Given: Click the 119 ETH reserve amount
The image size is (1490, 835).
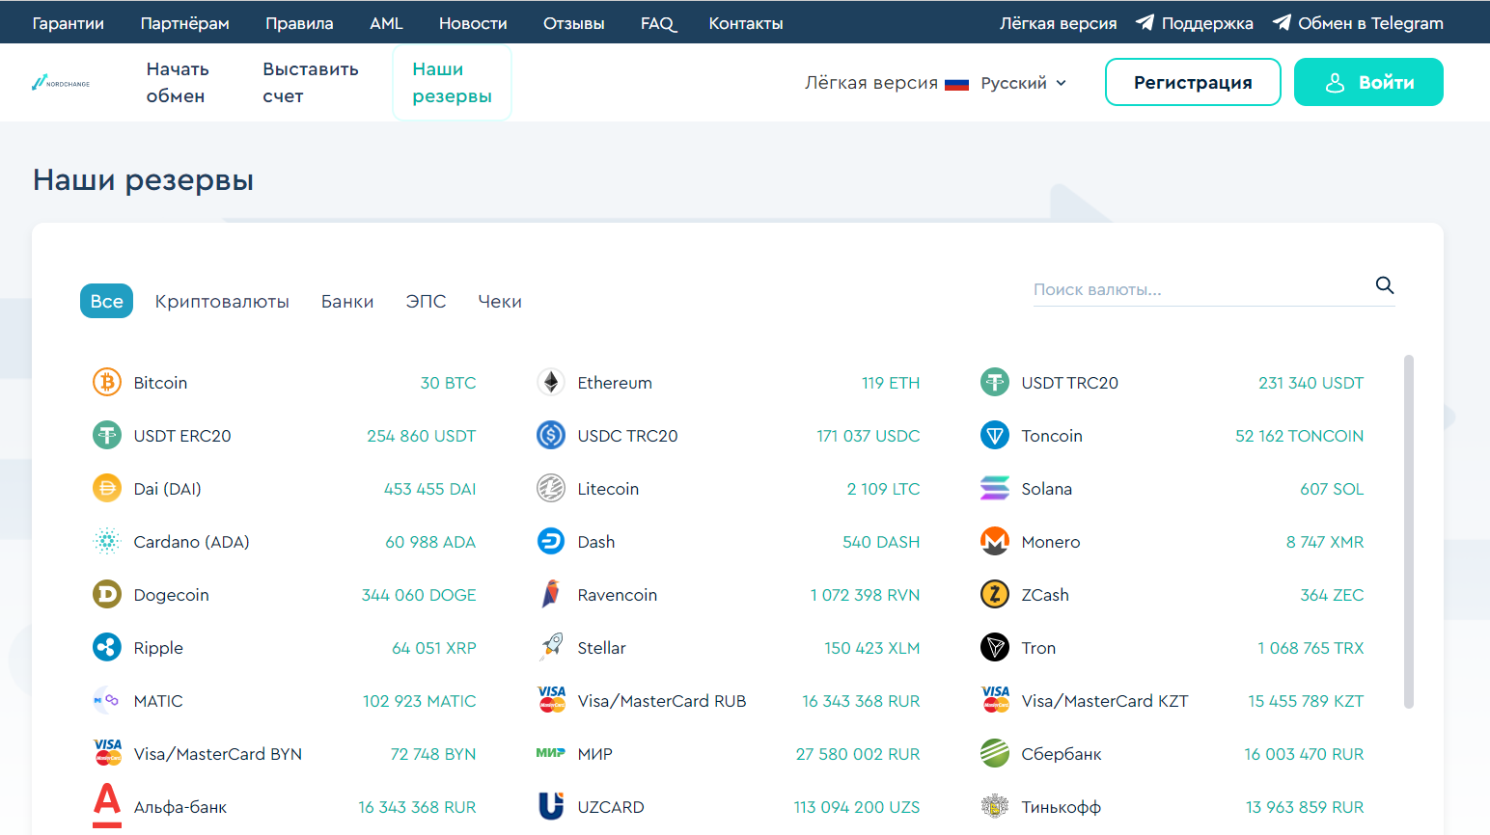Looking at the screenshot, I should point(891,383).
